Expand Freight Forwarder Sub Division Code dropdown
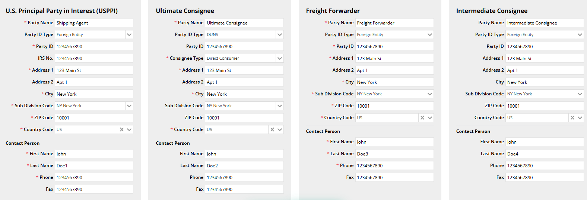 tap(430, 94)
